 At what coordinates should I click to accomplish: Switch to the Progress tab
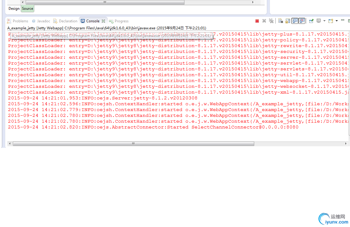(119, 21)
